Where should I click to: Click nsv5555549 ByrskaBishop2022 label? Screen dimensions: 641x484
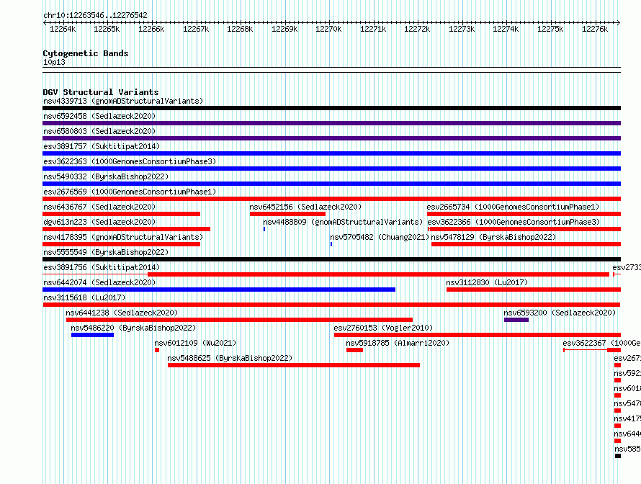click(106, 252)
